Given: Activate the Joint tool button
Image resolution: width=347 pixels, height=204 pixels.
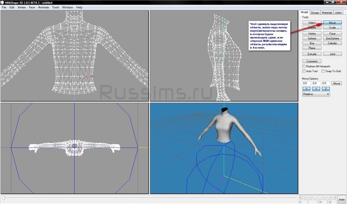Looking at the screenshot, I should pos(332,54).
